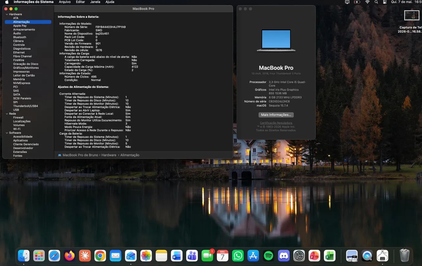This screenshot has height=266, width=422.
Task: Open Control Center from the menu bar
Action: [x=385, y=2]
